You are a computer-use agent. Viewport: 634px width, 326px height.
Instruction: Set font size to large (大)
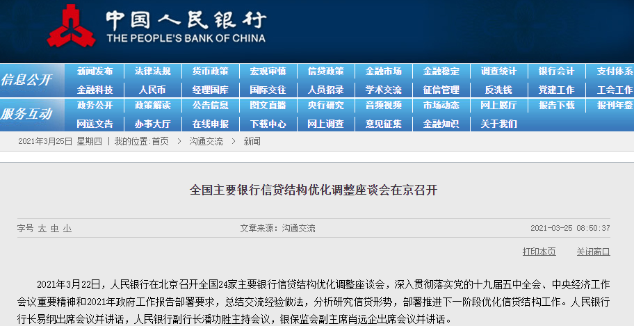point(42,228)
